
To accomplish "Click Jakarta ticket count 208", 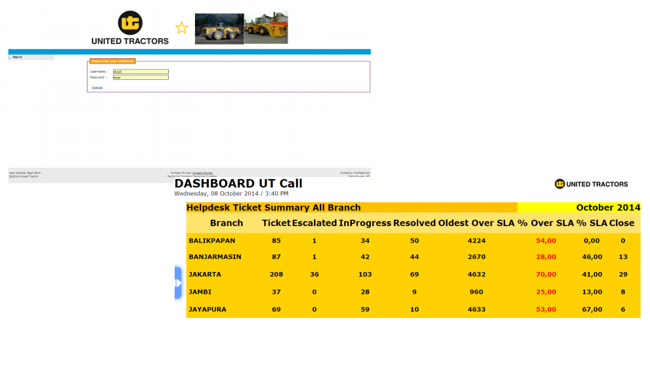I will click(x=276, y=274).
